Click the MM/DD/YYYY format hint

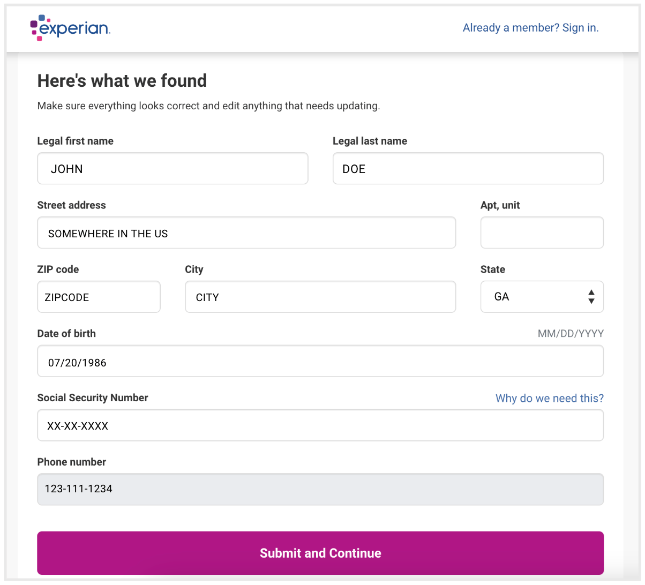pos(571,334)
